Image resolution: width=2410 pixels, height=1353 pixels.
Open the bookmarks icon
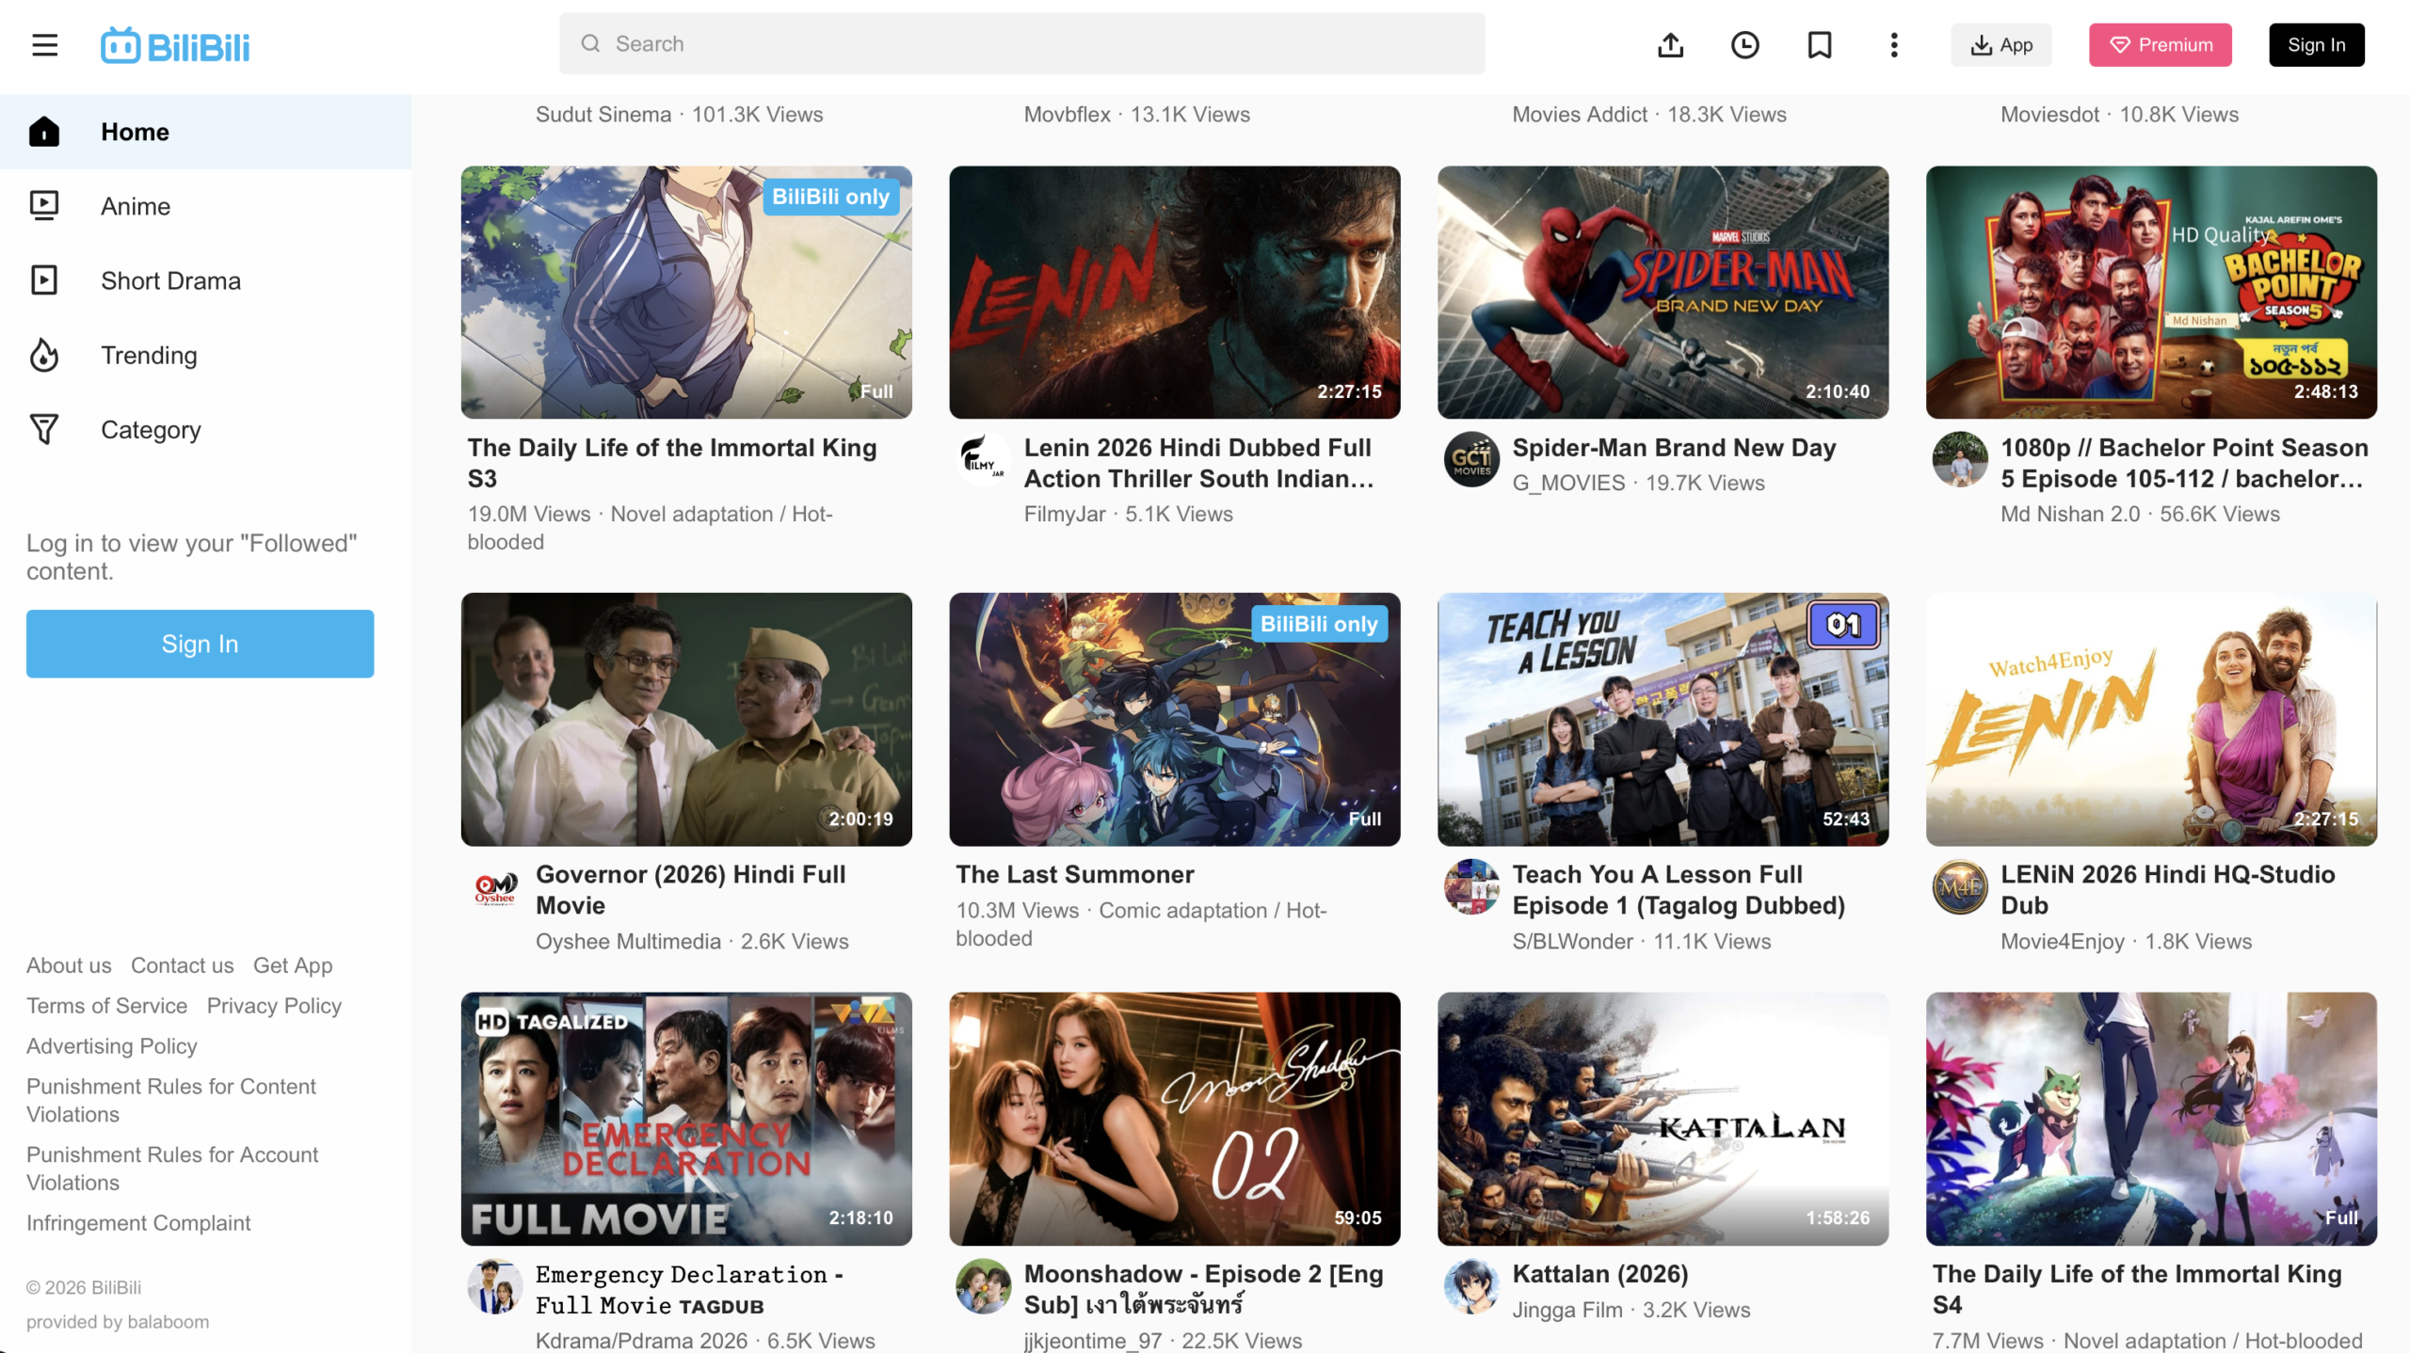(x=1819, y=45)
